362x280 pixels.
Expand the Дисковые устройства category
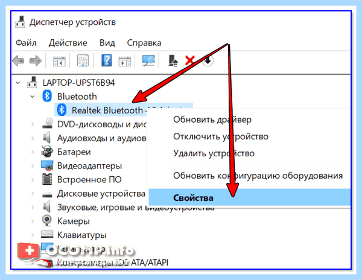point(33,194)
